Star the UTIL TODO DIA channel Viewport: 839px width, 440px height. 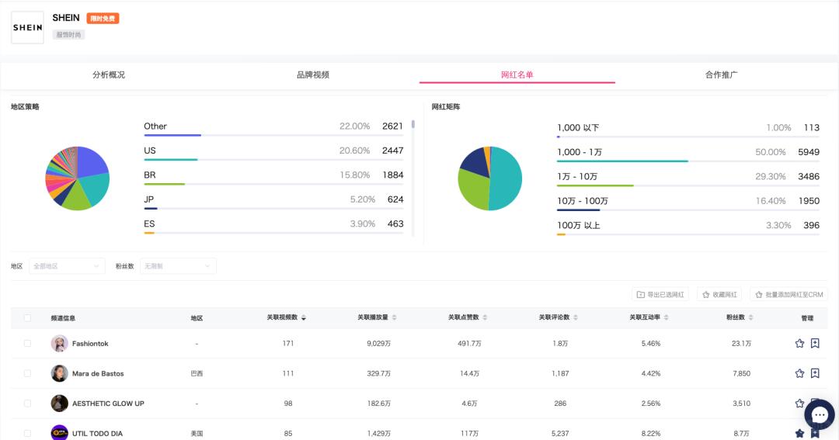799,433
